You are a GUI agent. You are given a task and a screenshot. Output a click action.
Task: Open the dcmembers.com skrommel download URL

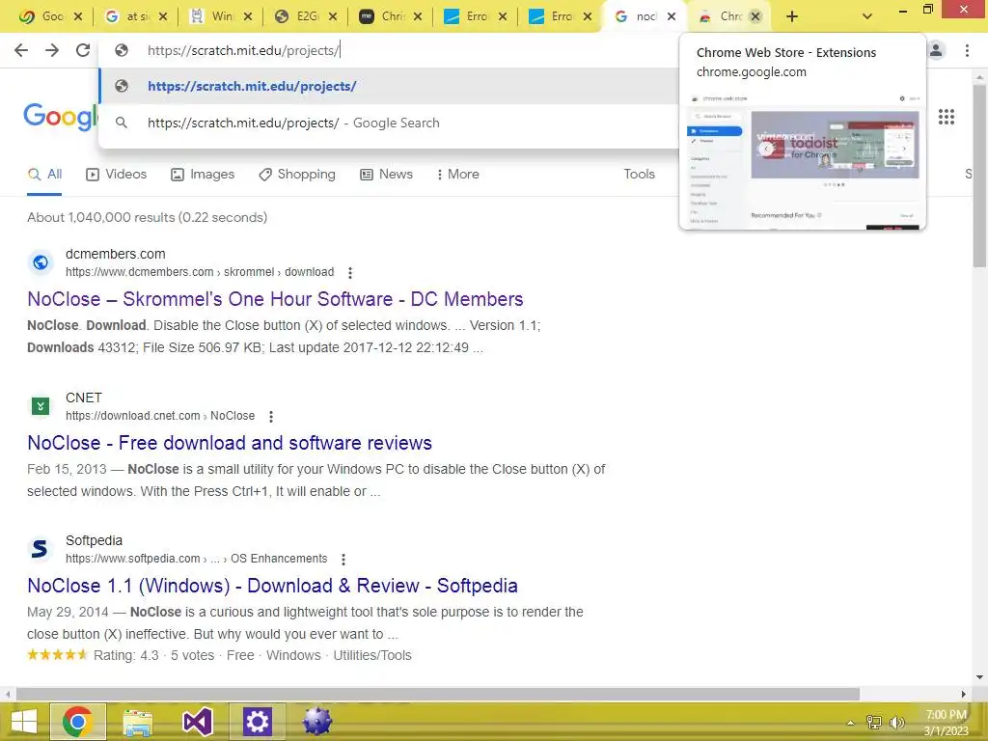tap(199, 272)
